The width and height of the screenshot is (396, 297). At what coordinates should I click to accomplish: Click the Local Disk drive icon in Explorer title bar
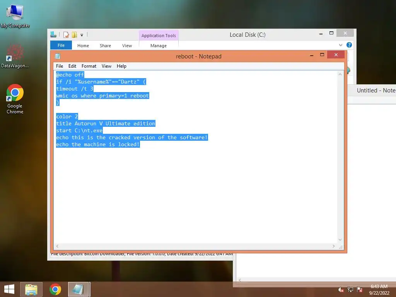pyautogui.click(x=53, y=34)
